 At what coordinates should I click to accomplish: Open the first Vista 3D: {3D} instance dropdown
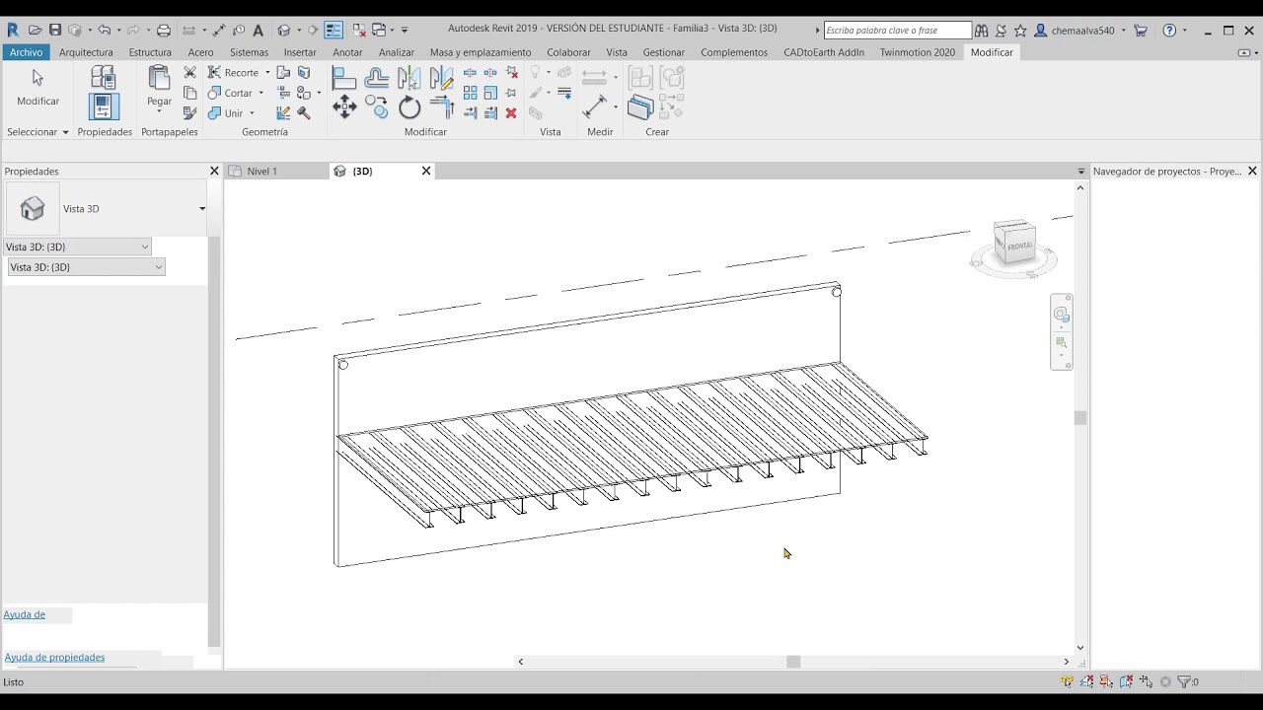click(78, 247)
